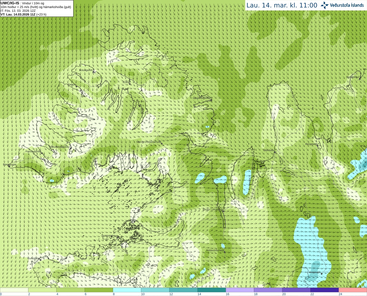This screenshot has height=296, width=367.
Task: Select the 16–18 m/s lavender swatch
Action: (x=240, y=290)
